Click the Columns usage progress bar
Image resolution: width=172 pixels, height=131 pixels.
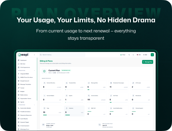(x=74, y=115)
